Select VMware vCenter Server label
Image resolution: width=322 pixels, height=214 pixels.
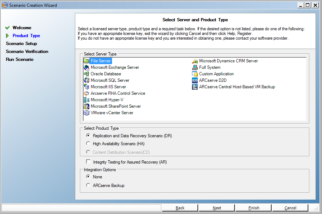point(112,113)
